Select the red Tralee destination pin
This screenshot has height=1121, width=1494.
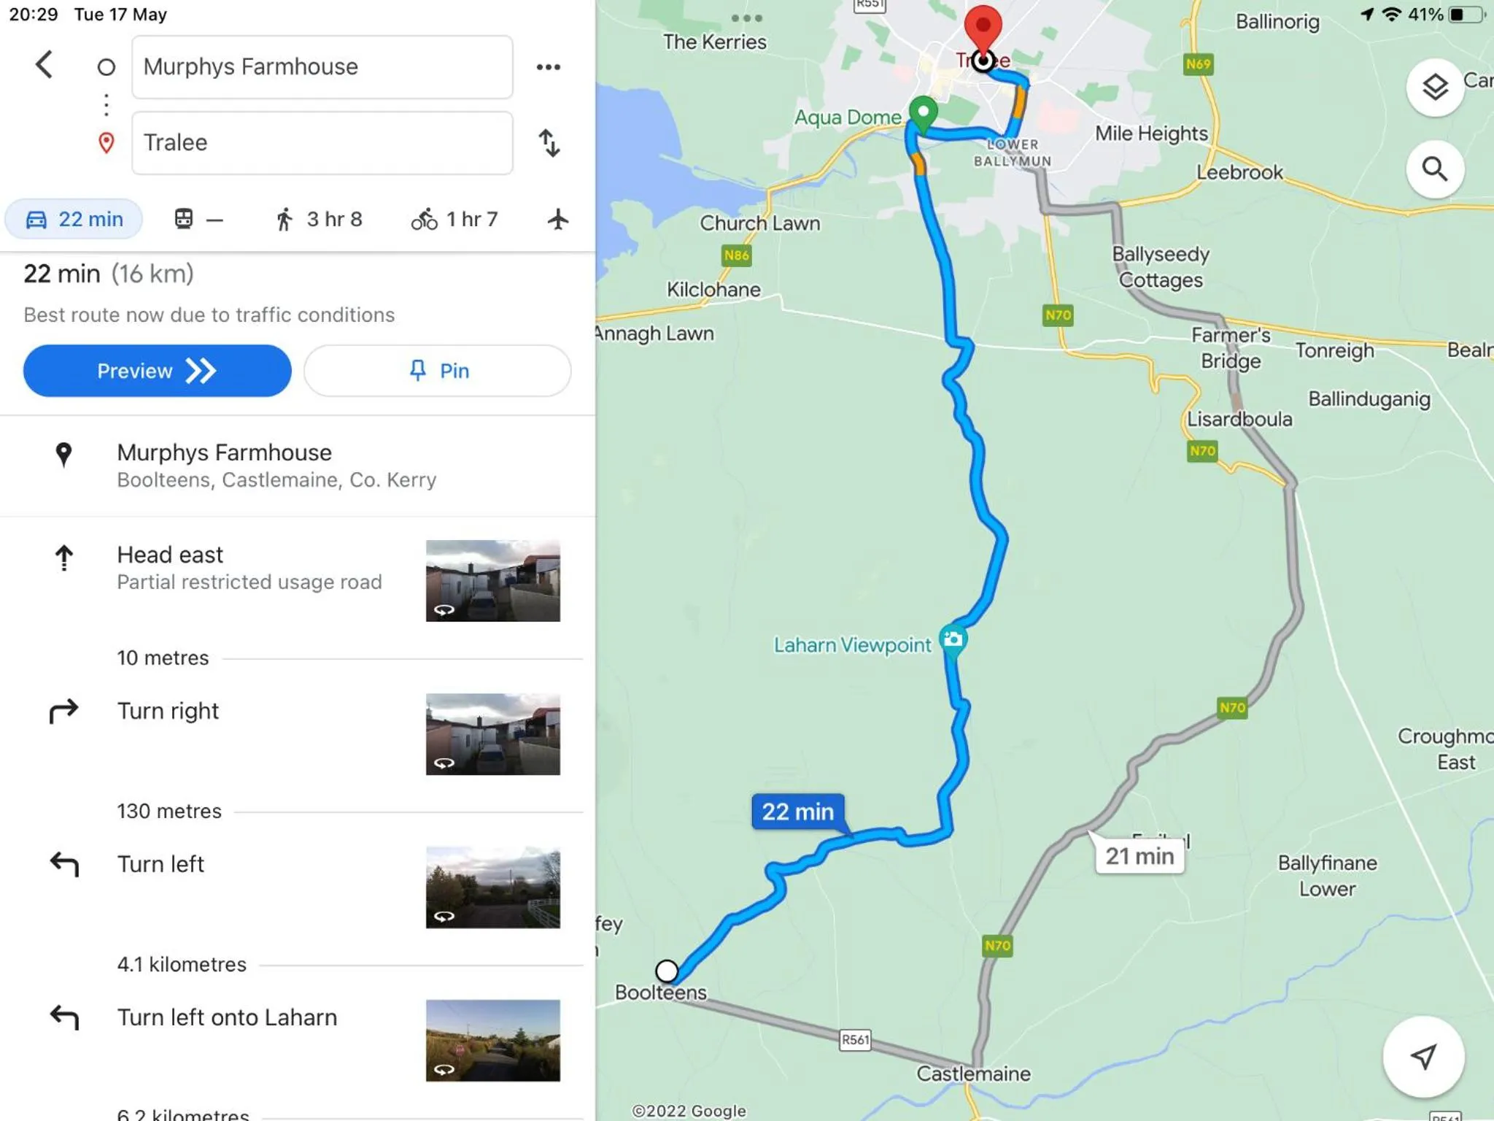(983, 29)
